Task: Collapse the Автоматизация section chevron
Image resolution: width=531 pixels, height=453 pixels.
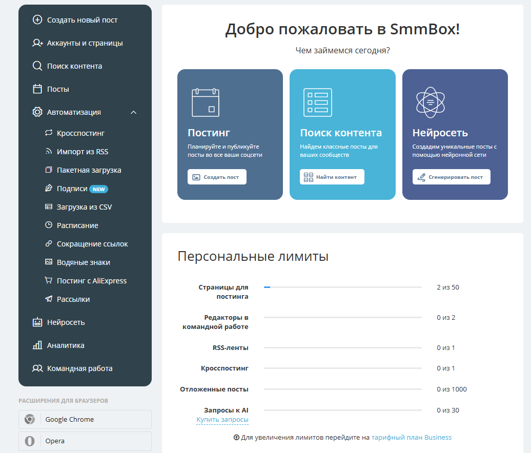Action: pyautogui.click(x=134, y=112)
